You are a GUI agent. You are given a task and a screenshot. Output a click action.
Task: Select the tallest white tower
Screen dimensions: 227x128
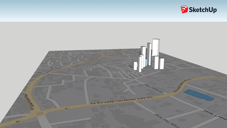[156, 47]
